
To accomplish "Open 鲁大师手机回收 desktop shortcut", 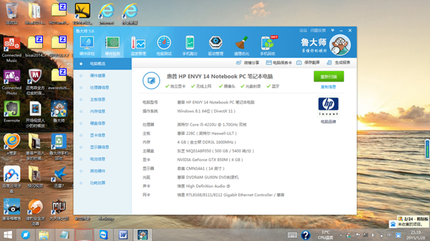I will (59, 147).
